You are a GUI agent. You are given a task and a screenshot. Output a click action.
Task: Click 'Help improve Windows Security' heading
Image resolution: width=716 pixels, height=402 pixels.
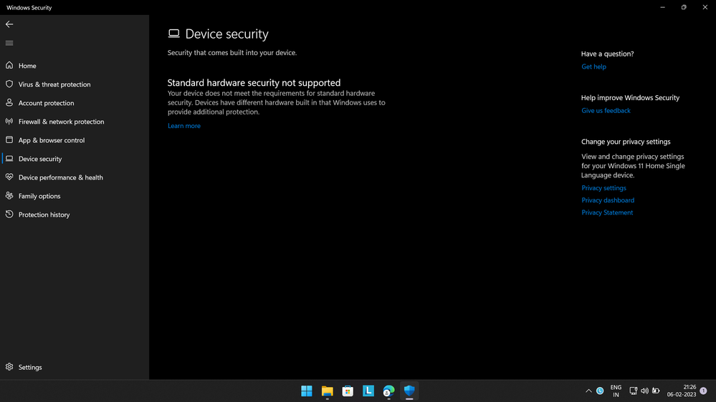630,97
